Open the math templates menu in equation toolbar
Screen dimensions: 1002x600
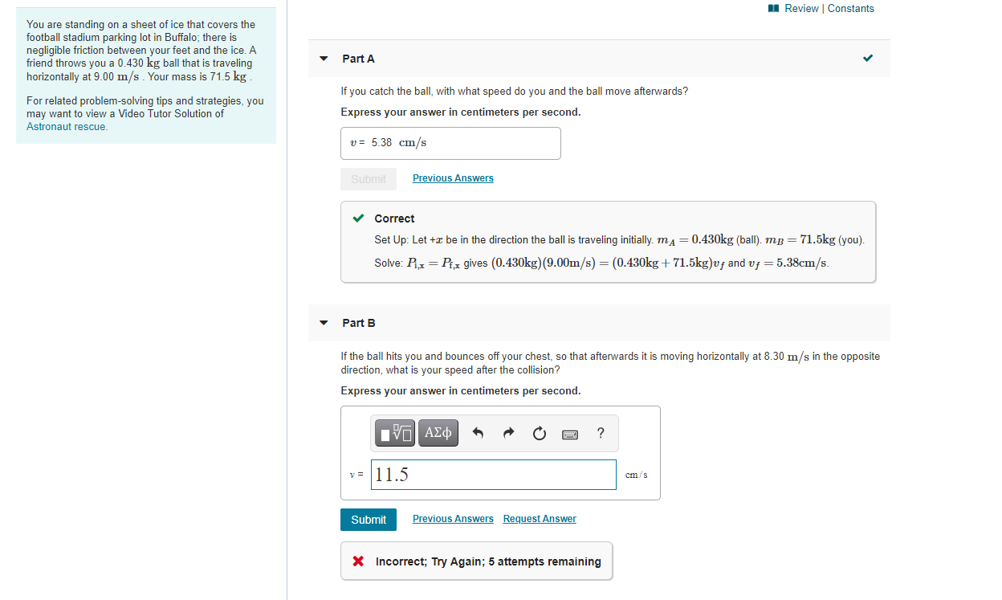(x=394, y=432)
